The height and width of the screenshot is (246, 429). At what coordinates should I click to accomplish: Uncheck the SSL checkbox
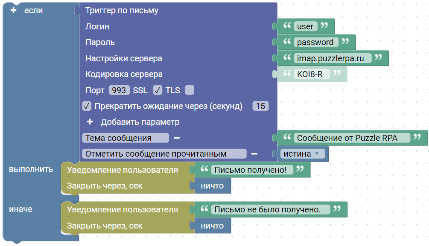[x=158, y=90]
